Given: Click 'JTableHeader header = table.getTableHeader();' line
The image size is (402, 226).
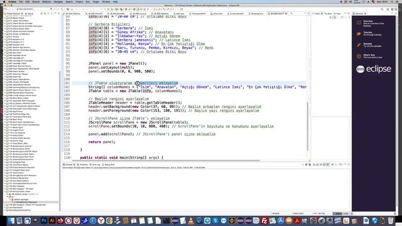Looking at the screenshot, I should 135,103.
